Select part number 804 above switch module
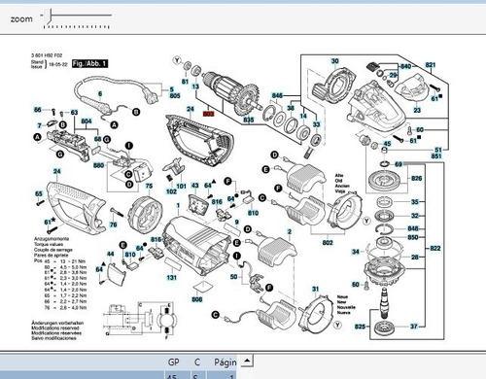486x379 pixels. tap(87, 121)
